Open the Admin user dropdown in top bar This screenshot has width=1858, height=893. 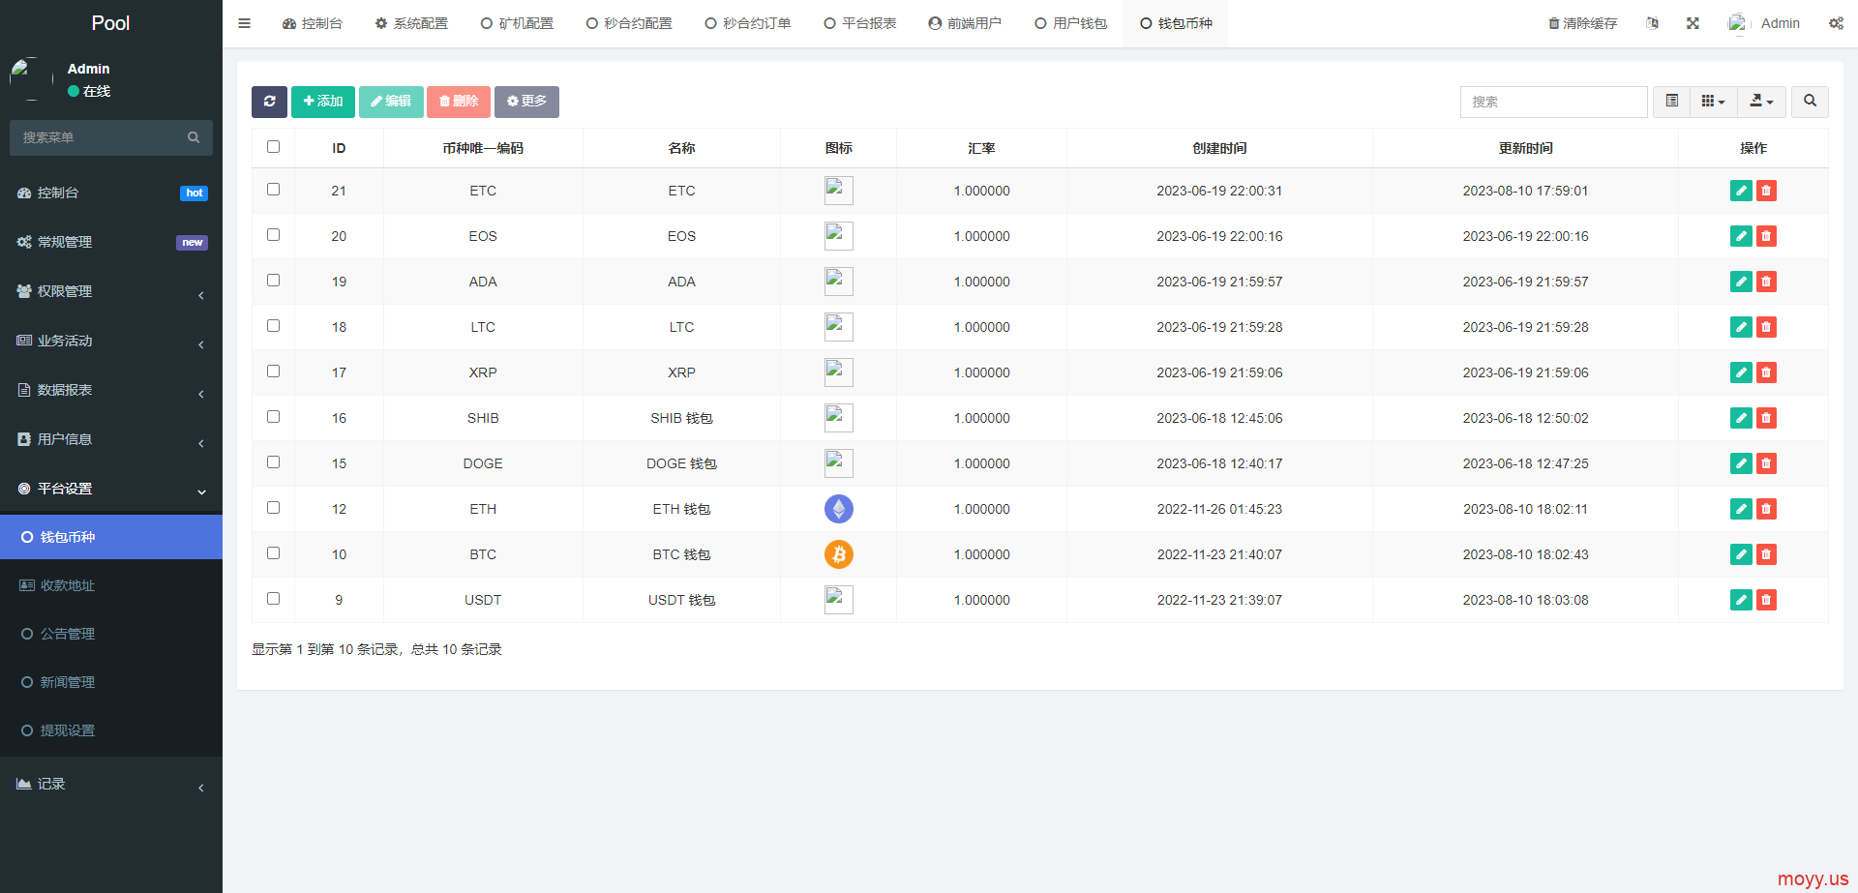click(x=1764, y=23)
